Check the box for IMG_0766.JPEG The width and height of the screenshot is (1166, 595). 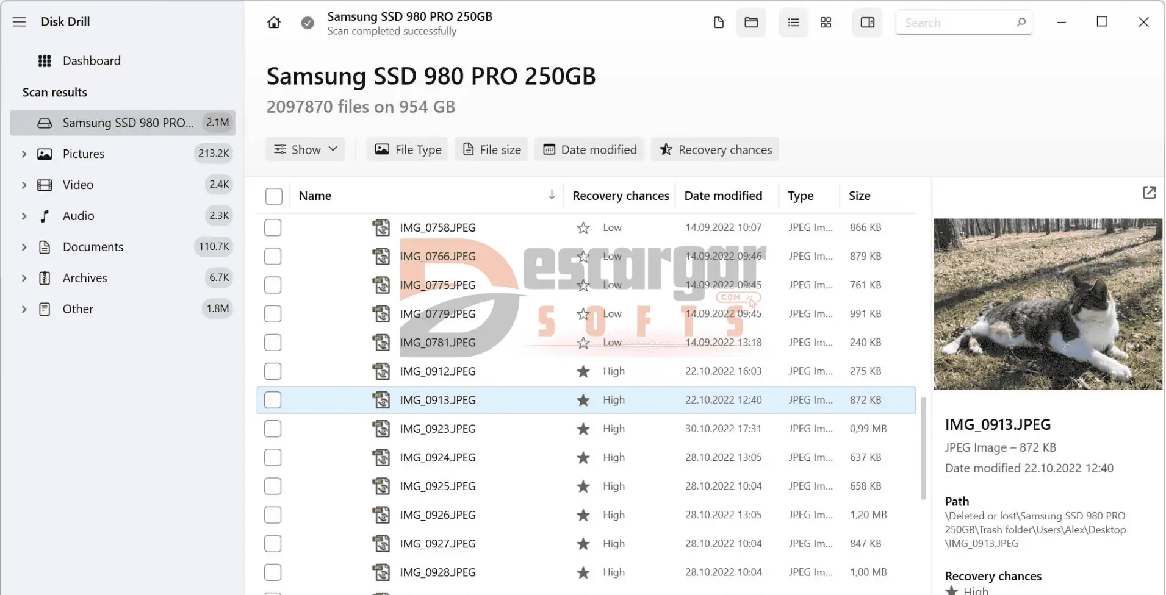point(273,256)
